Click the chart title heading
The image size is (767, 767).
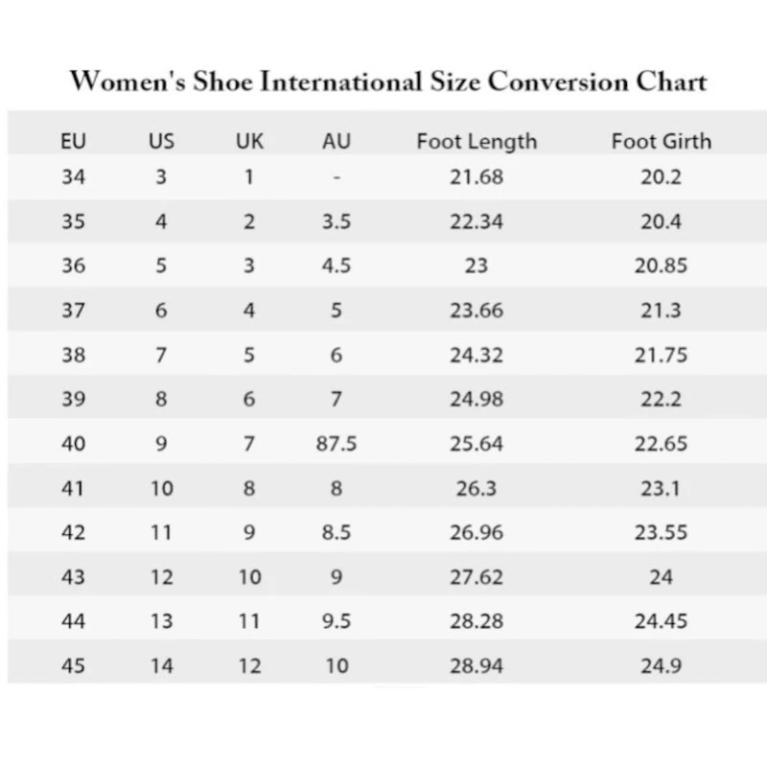388,81
